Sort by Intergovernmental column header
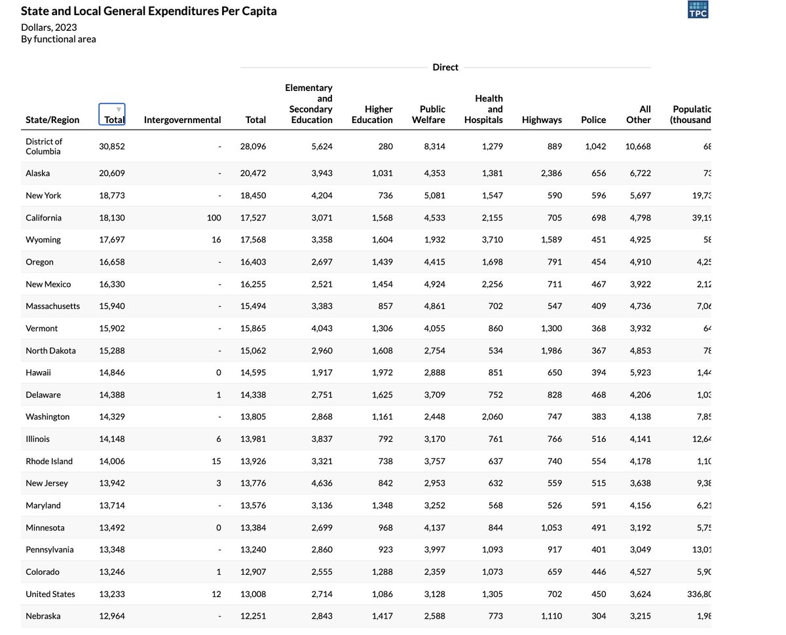The width and height of the screenshot is (786, 635). point(182,120)
